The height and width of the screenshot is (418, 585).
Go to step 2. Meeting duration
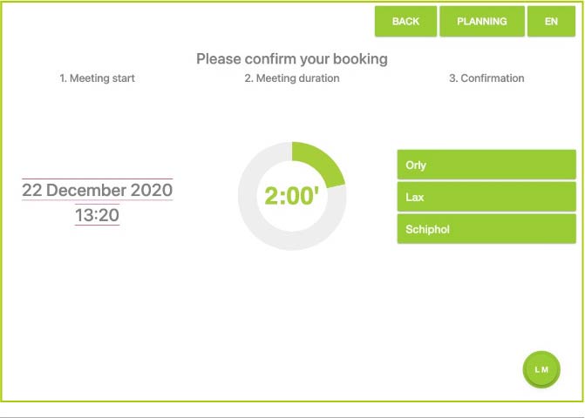tap(292, 78)
